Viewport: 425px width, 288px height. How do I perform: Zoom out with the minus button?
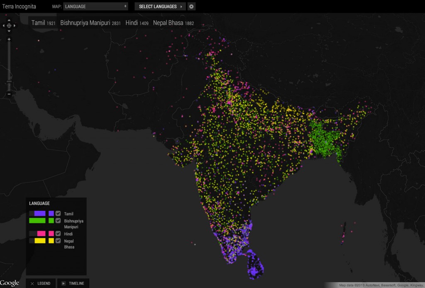9,94
